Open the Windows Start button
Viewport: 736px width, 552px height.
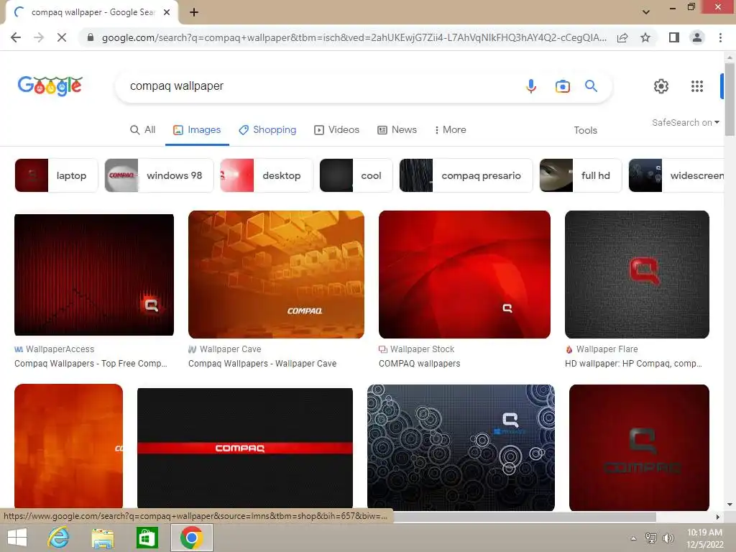[17, 538]
